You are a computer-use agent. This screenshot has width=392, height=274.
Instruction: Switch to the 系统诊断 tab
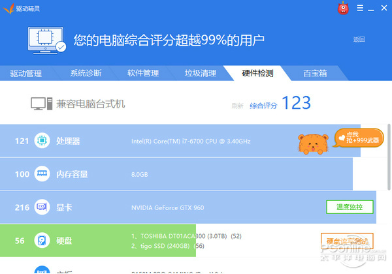tap(86, 73)
